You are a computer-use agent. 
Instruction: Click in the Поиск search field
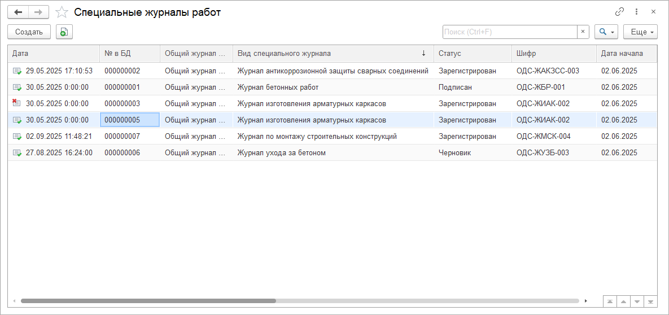pos(509,32)
